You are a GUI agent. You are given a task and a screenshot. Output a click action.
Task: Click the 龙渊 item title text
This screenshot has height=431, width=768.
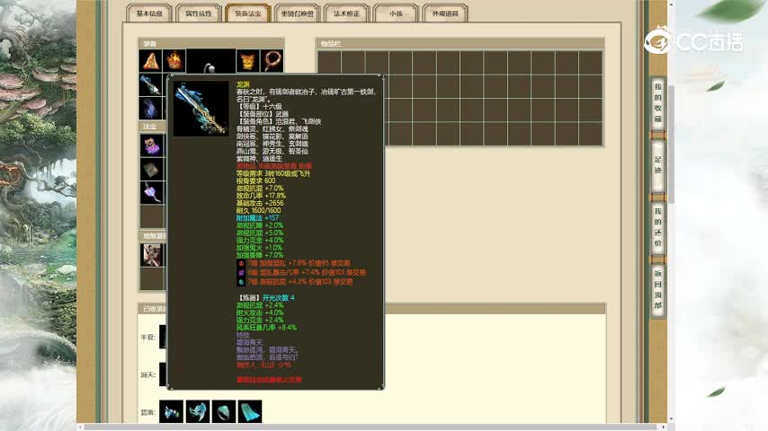pos(243,84)
